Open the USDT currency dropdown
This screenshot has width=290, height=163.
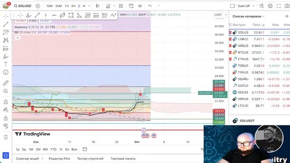coord(221,15)
